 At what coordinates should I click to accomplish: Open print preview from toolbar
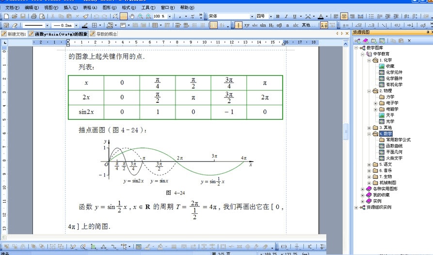click(42, 16)
